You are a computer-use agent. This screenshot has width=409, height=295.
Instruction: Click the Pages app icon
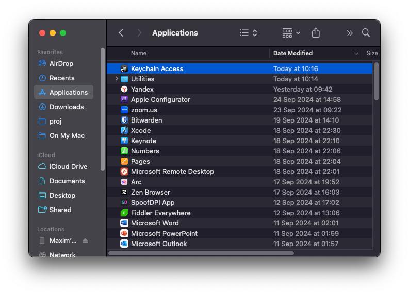(x=124, y=161)
